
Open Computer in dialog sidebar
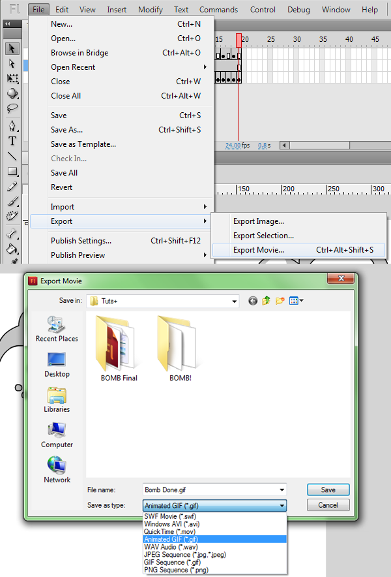click(x=57, y=435)
